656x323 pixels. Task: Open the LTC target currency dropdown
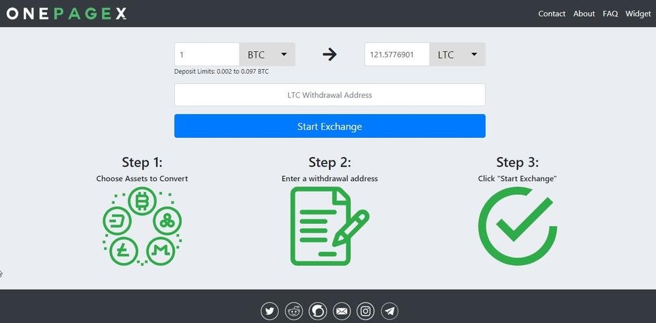457,55
